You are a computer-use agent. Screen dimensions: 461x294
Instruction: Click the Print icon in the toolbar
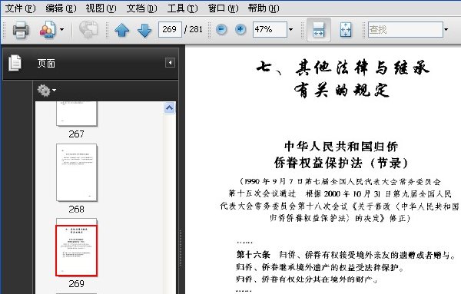click(20, 30)
